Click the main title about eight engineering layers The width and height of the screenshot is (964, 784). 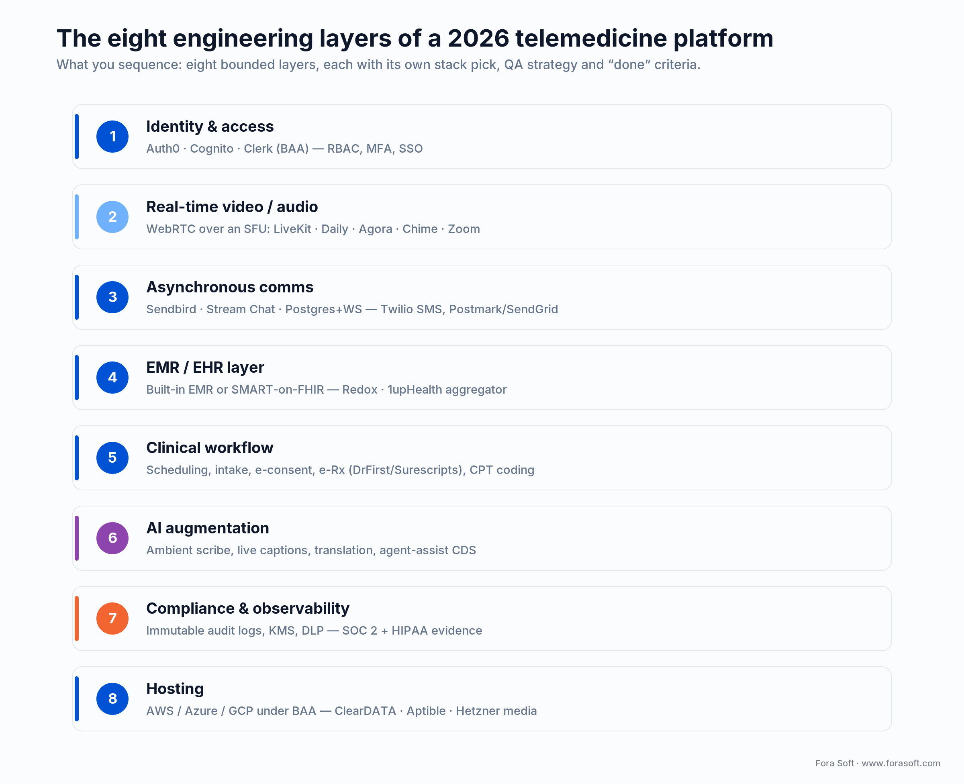(415, 39)
